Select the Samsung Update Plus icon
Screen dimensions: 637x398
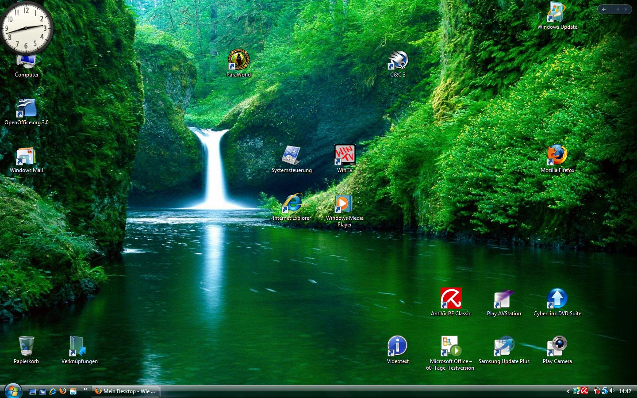pos(504,347)
